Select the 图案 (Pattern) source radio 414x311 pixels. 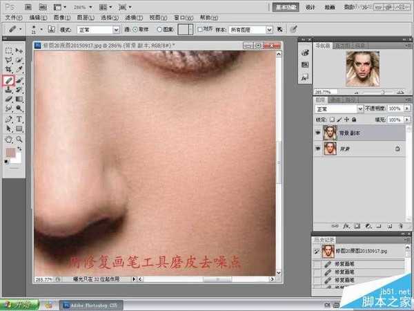coord(159,30)
